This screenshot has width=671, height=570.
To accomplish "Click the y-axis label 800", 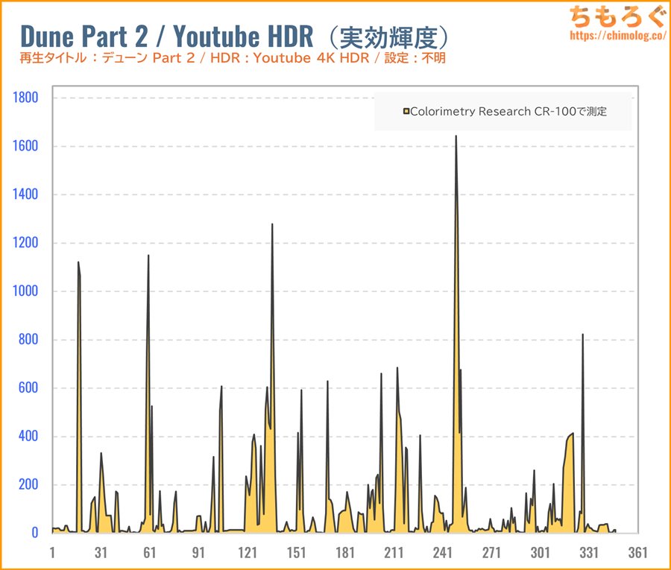I will pyautogui.click(x=28, y=339).
